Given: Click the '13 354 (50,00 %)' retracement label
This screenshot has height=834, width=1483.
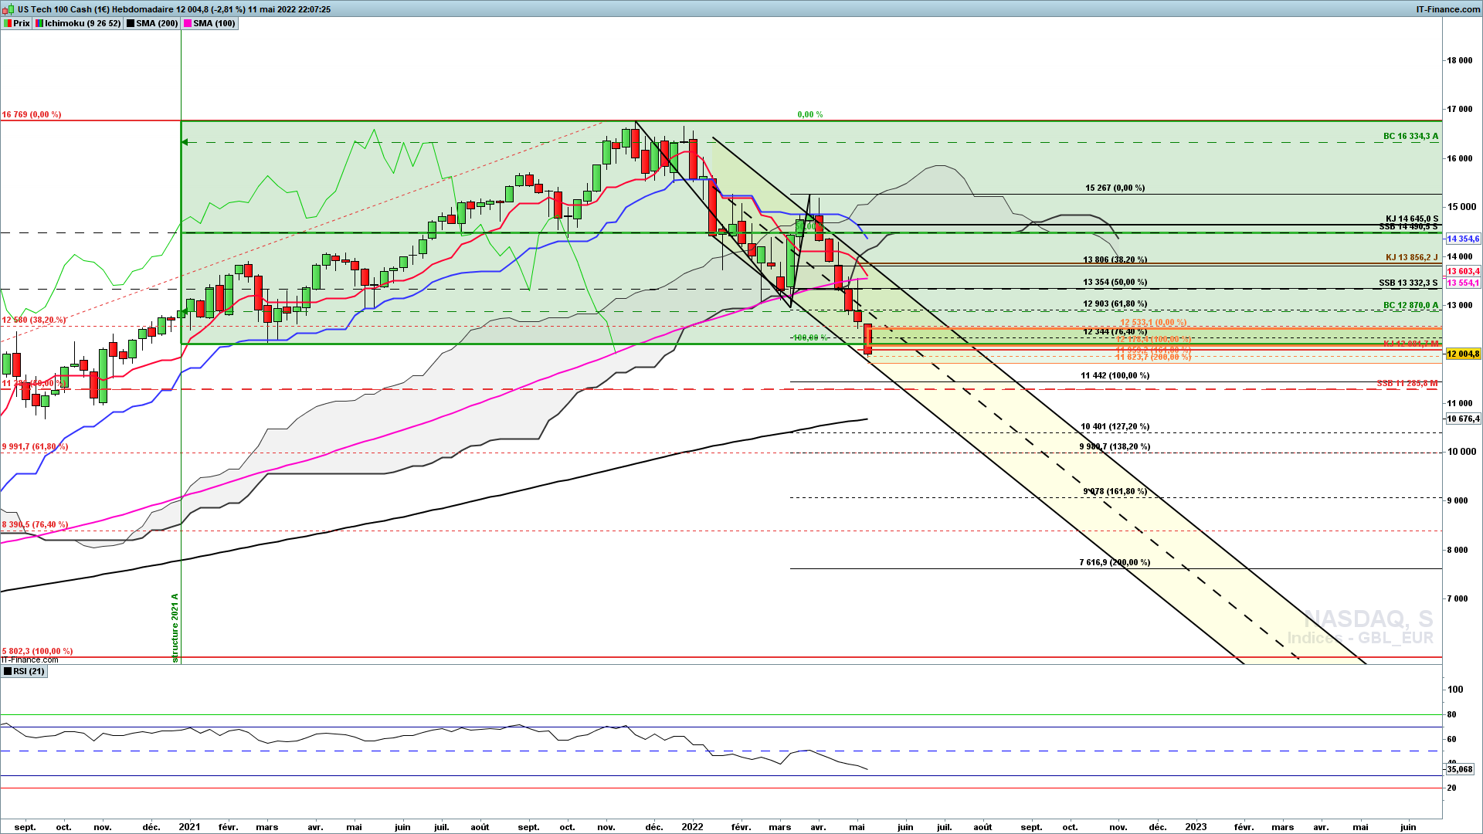Looking at the screenshot, I should pyautogui.click(x=1115, y=282).
